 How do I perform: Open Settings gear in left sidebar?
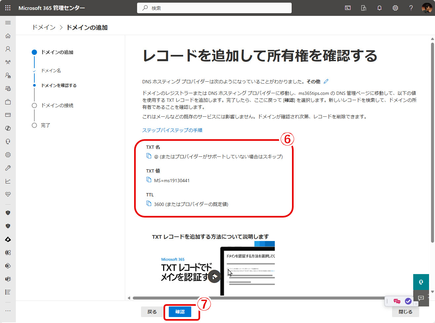click(x=8, y=155)
